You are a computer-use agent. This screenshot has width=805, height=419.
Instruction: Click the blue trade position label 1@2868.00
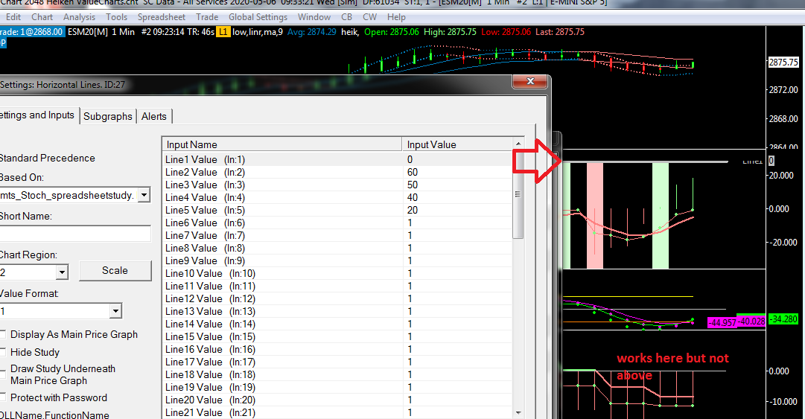(x=32, y=32)
